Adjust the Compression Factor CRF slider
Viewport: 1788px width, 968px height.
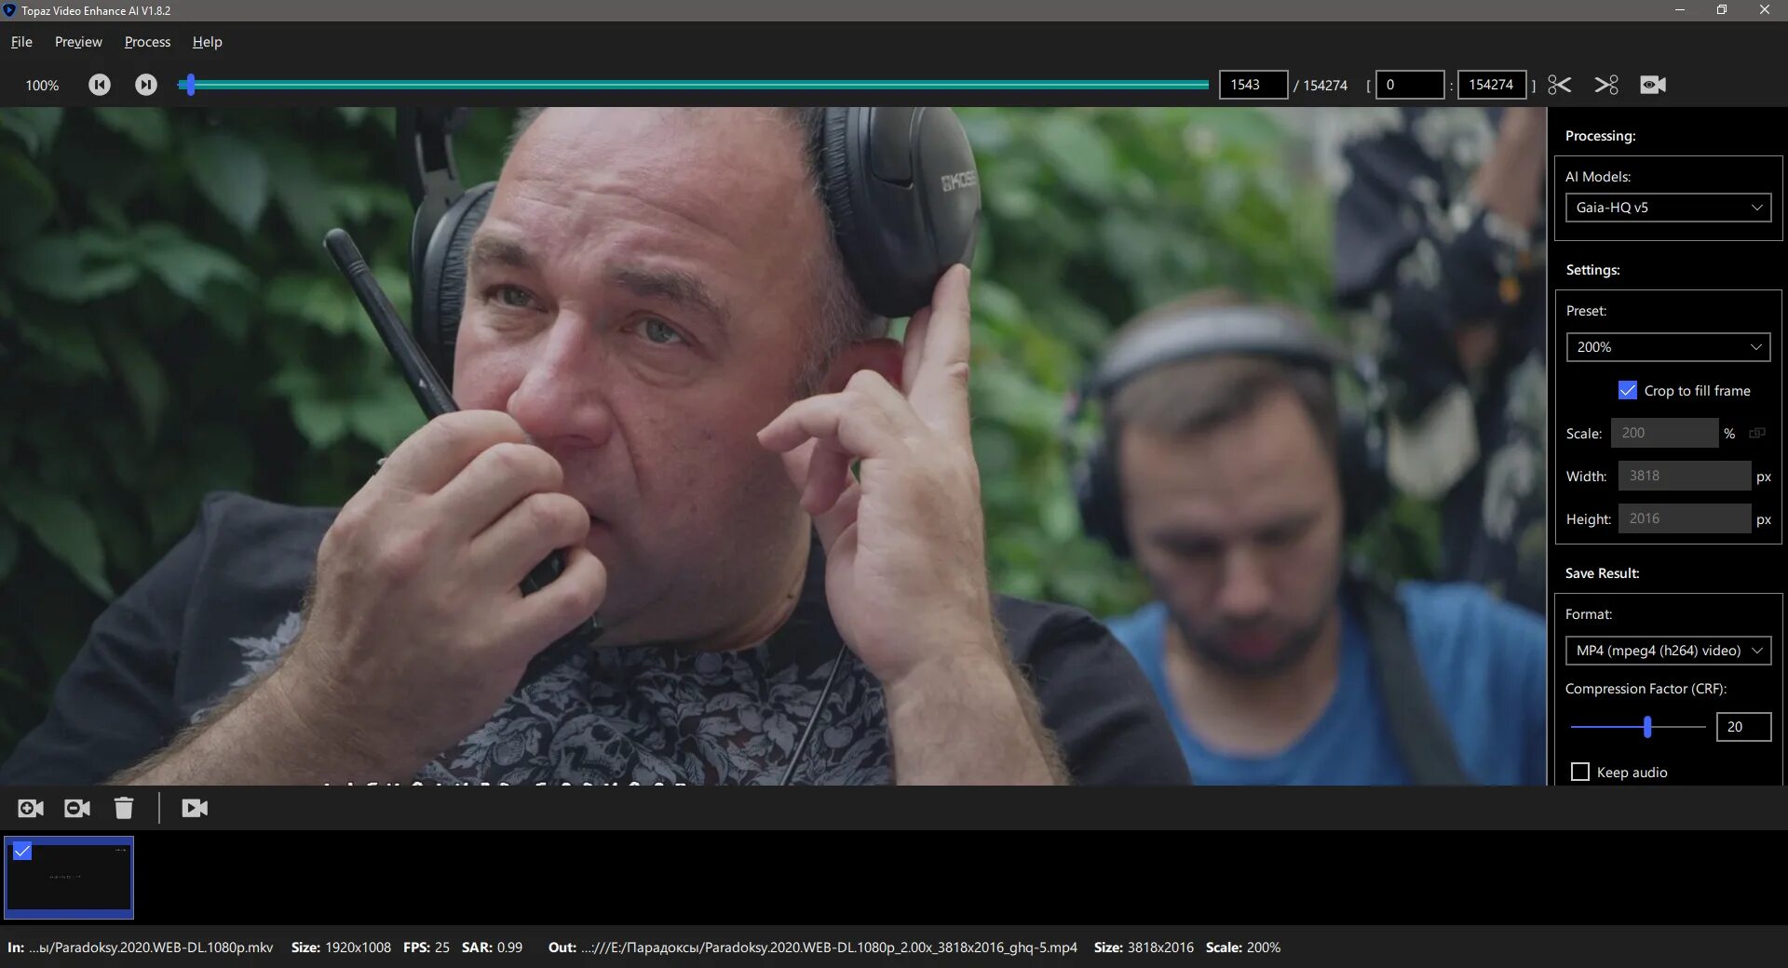tap(1647, 727)
